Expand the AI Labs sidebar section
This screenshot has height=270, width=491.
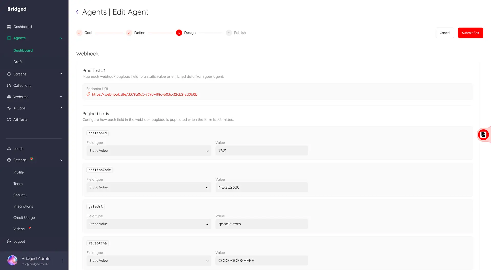[x=61, y=108]
